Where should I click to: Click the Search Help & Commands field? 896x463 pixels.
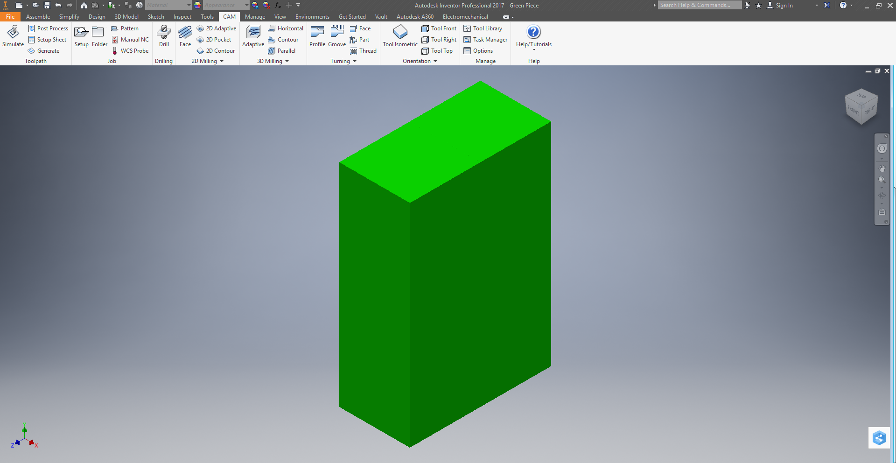[700, 5]
